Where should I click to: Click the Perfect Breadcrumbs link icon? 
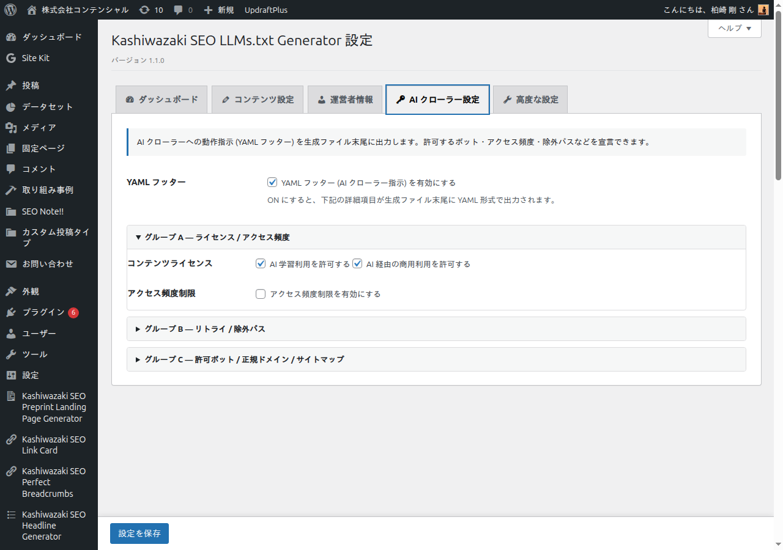11,471
